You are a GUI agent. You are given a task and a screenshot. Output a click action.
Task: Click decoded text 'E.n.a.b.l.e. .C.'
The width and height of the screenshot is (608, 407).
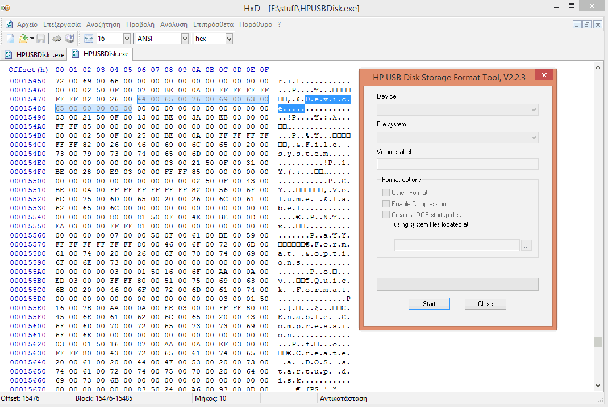(x=314, y=317)
